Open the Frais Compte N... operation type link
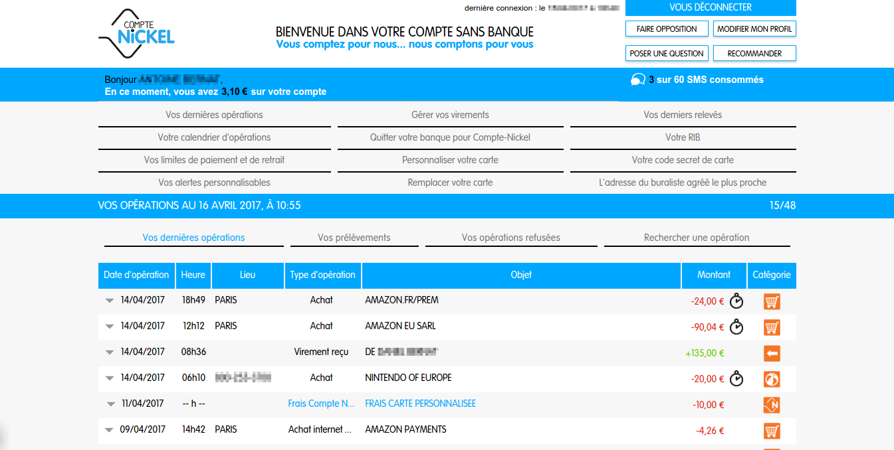Screen dimensions: 894x450 321,404
